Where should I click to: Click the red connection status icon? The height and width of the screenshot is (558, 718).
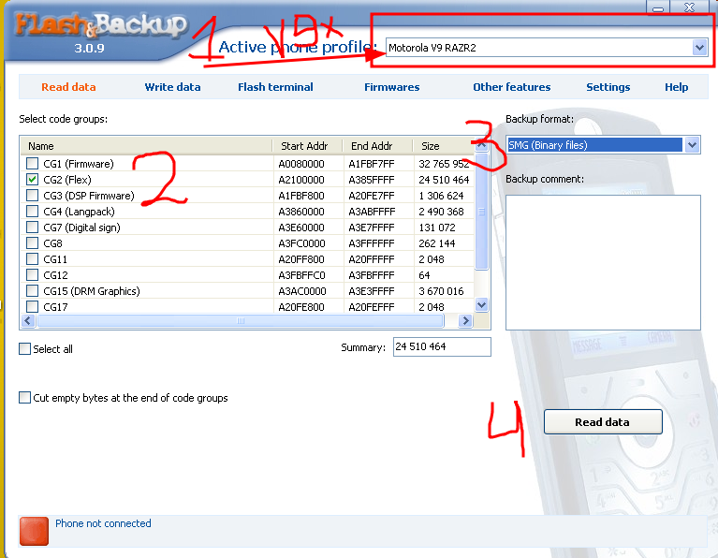click(34, 531)
